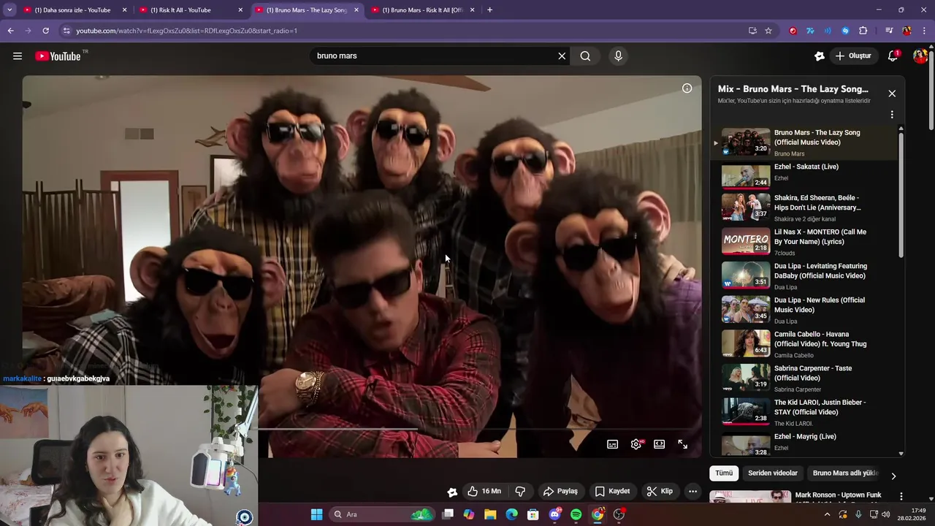The width and height of the screenshot is (935, 526).
Task: Open the Chrome three-dot menu
Action: pos(924,31)
